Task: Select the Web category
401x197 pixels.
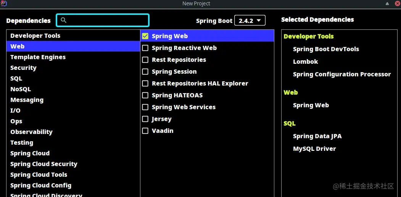Action: (x=73, y=46)
